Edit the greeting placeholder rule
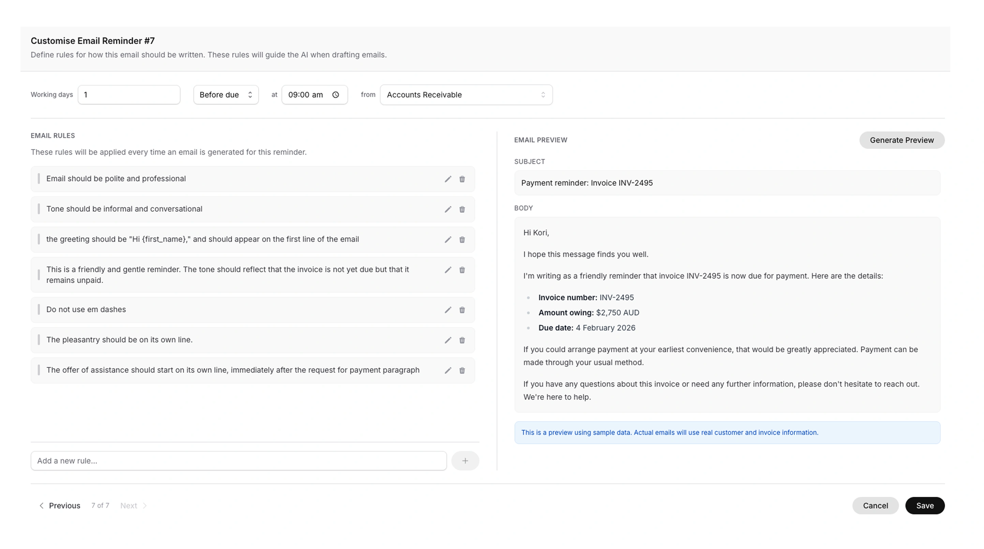This screenshot has width=984, height=549. point(448,239)
